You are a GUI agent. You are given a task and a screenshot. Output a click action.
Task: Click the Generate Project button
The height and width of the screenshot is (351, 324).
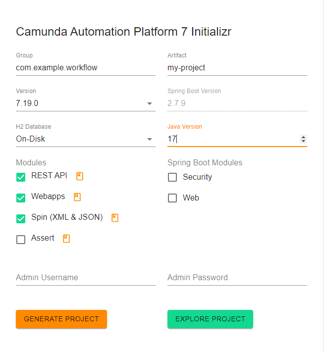61,319
